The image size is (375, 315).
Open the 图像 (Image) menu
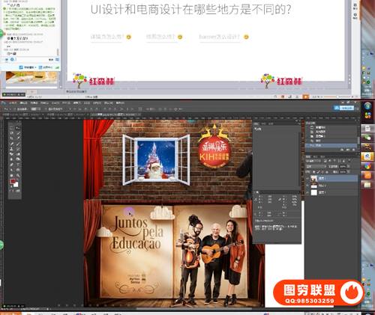(x=34, y=103)
